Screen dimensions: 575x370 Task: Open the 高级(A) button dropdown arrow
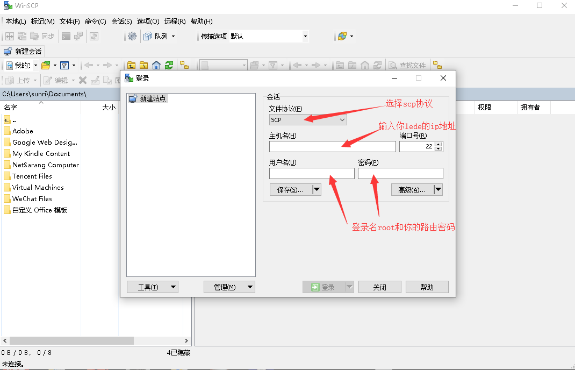(x=439, y=189)
